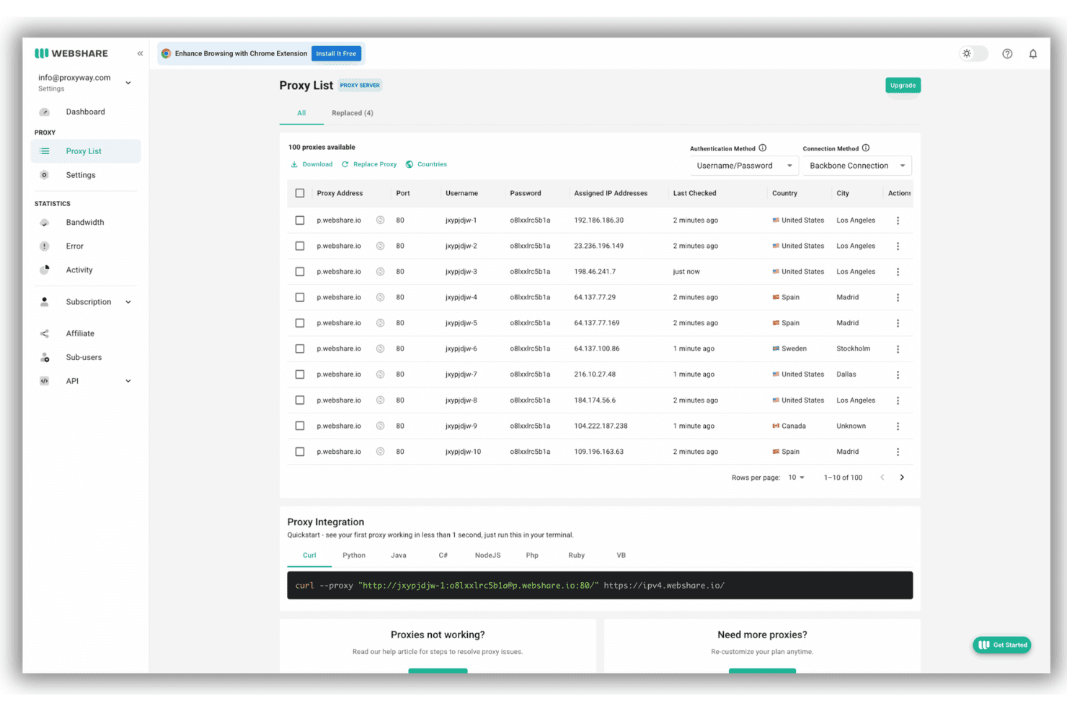Click the IP address 192.186.186.30

(599, 220)
